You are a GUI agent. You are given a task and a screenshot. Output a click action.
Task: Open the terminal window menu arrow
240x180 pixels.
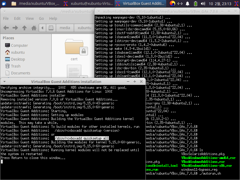(99, 11)
